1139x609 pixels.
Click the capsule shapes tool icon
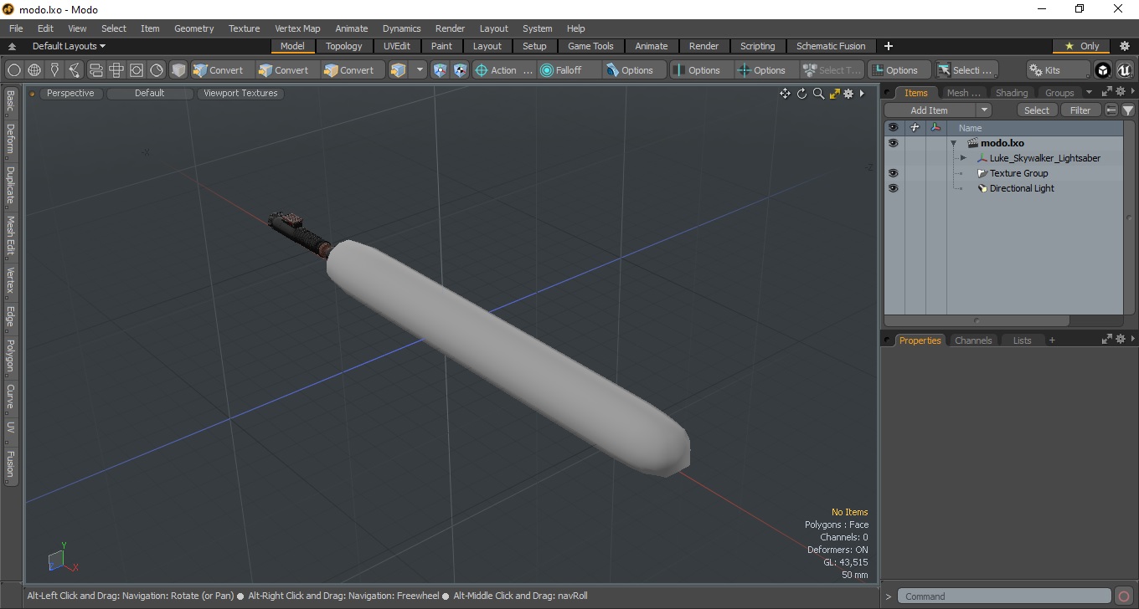point(95,70)
